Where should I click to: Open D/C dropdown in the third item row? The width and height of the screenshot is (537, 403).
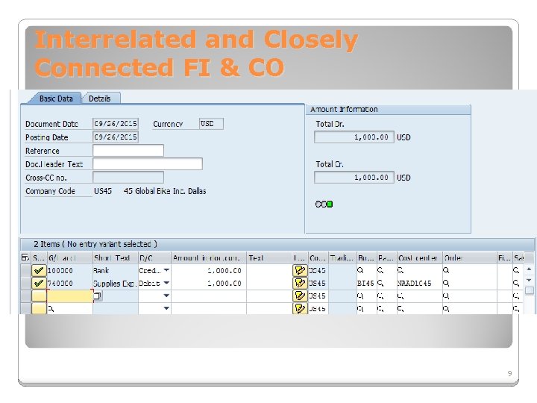pyautogui.click(x=166, y=296)
